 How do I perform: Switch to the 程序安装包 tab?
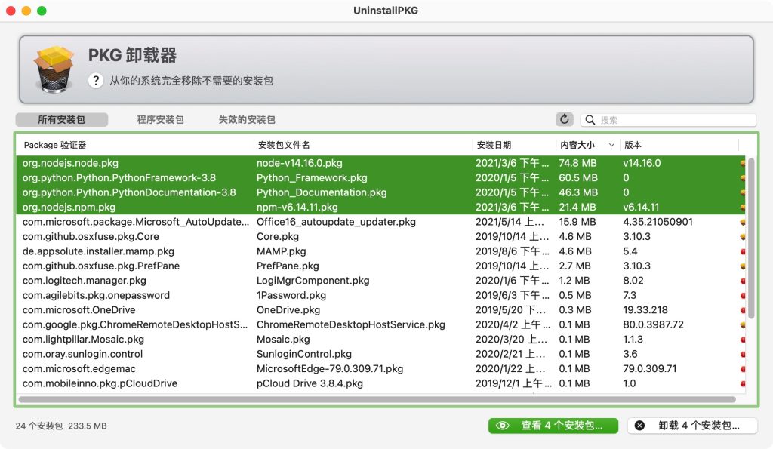click(x=160, y=120)
